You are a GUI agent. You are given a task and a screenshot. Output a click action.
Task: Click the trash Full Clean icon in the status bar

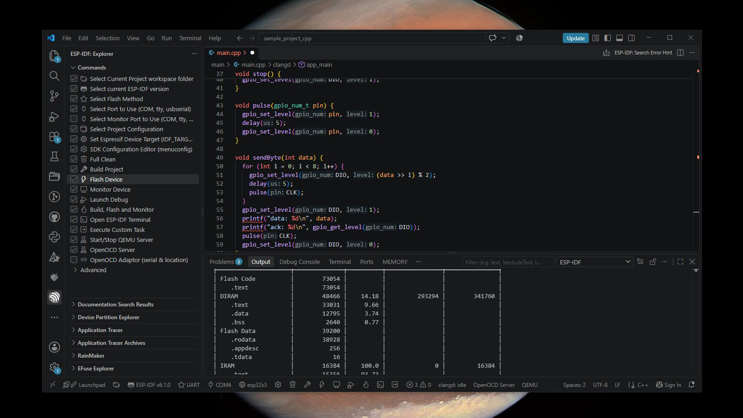292,385
